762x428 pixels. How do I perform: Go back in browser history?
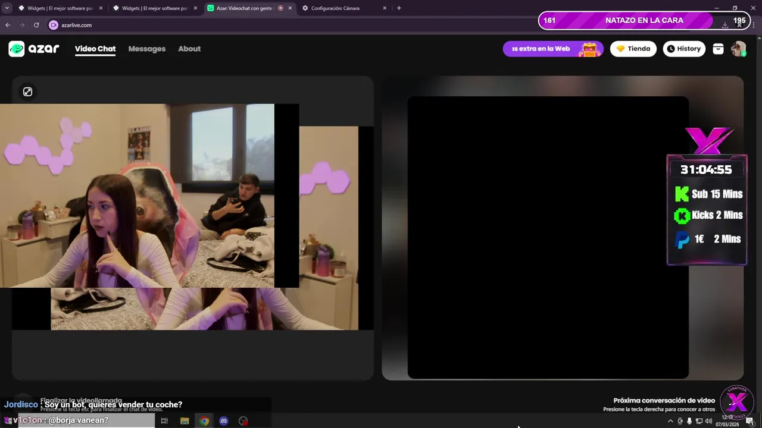[x=8, y=25]
